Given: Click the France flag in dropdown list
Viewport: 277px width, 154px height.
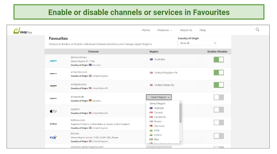Looking at the screenshot, I should 151,121.
